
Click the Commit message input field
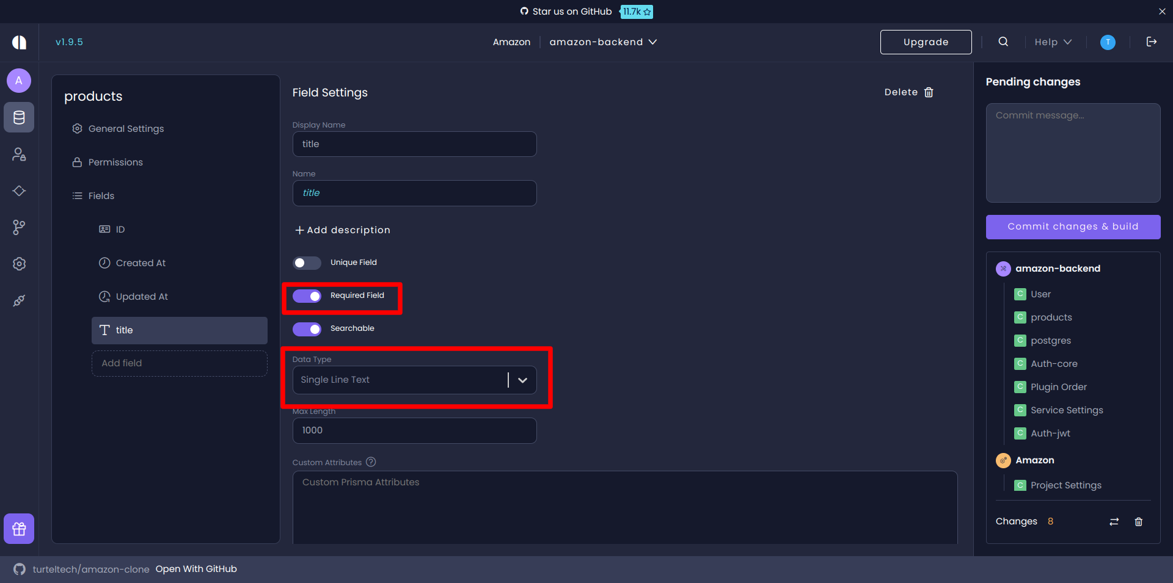coord(1073,153)
